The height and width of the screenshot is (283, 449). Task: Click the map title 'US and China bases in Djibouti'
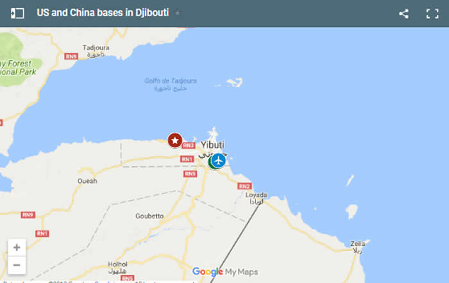point(103,13)
